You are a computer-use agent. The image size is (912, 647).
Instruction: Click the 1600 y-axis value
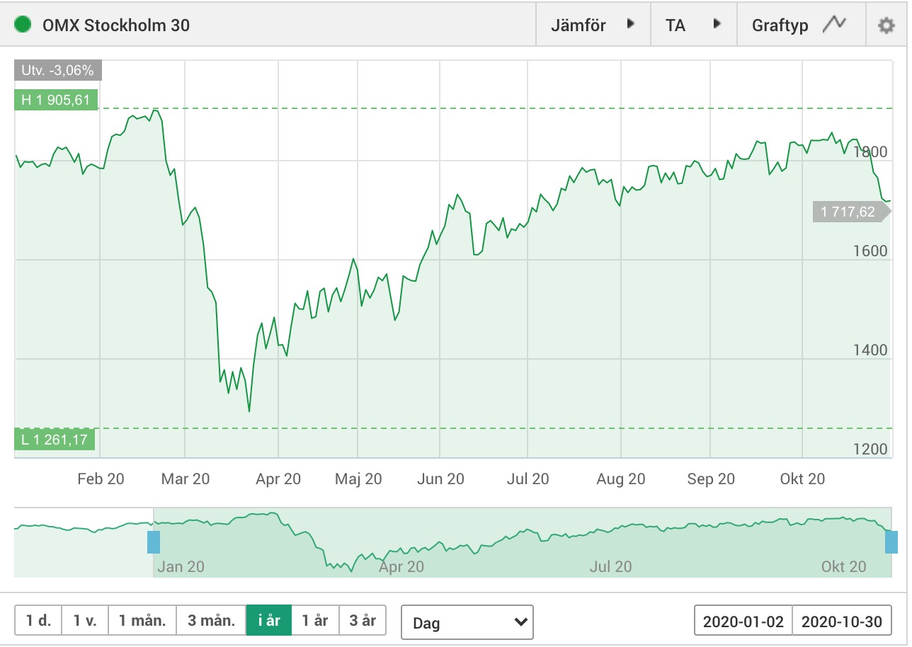pos(870,251)
